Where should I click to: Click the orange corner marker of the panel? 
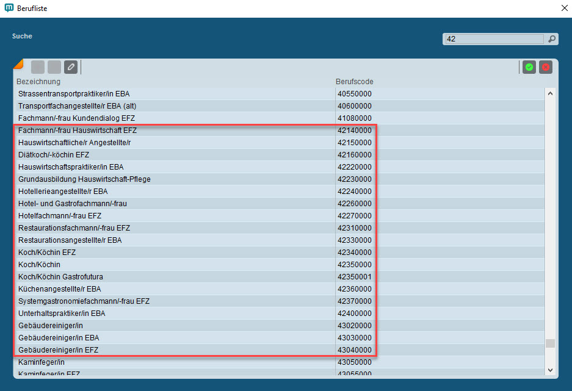click(x=18, y=63)
